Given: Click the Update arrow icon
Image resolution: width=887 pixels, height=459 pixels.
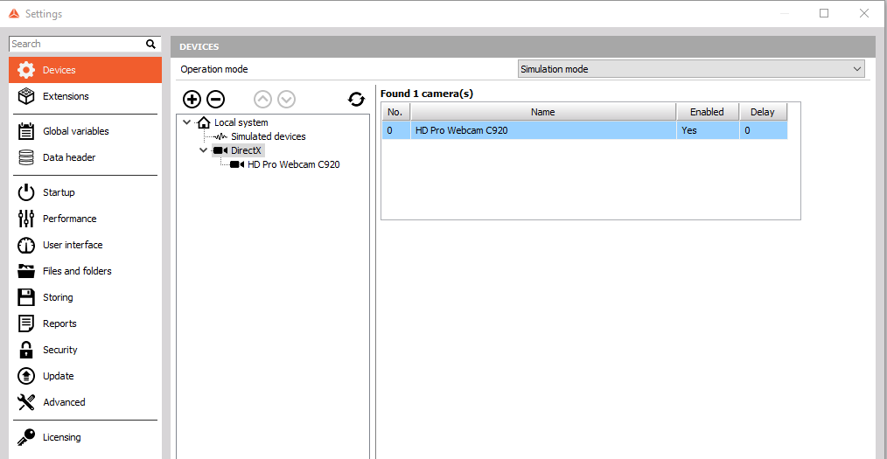Looking at the screenshot, I should coord(26,376).
